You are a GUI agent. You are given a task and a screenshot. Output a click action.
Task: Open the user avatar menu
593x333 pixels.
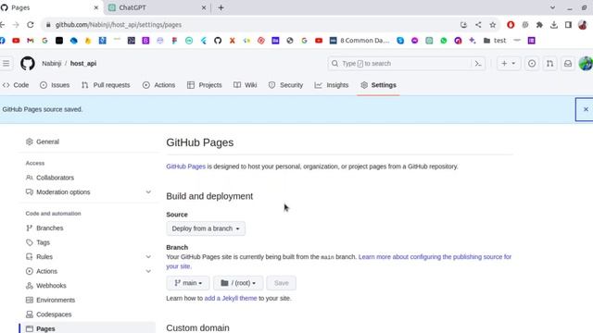pyautogui.click(x=586, y=64)
